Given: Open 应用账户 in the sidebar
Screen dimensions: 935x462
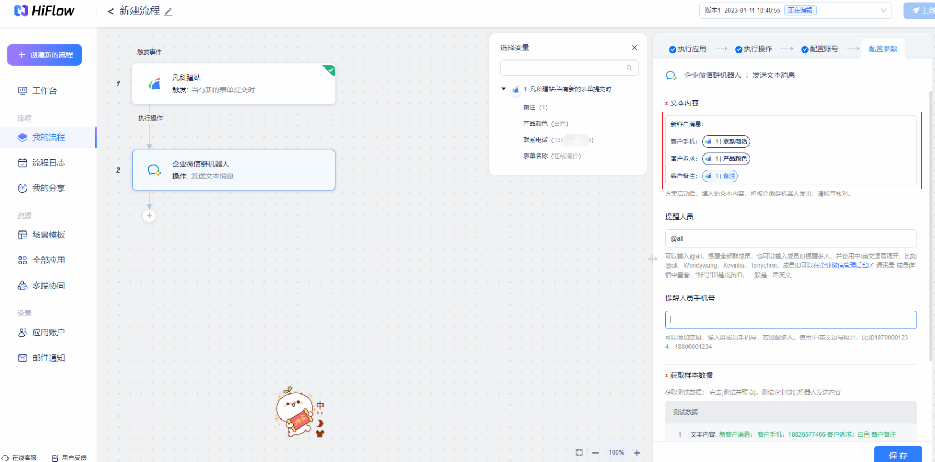Looking at the screenshot, I should pos(48,332).
